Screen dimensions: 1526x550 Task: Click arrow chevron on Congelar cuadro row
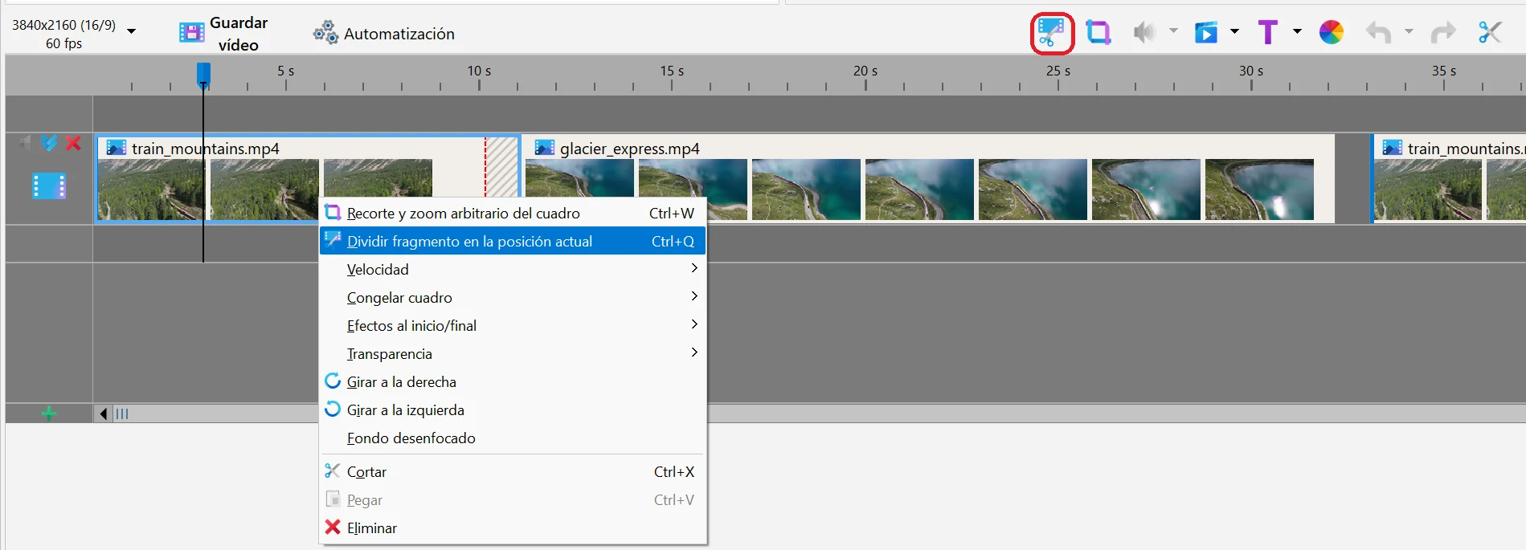point(694,296)
